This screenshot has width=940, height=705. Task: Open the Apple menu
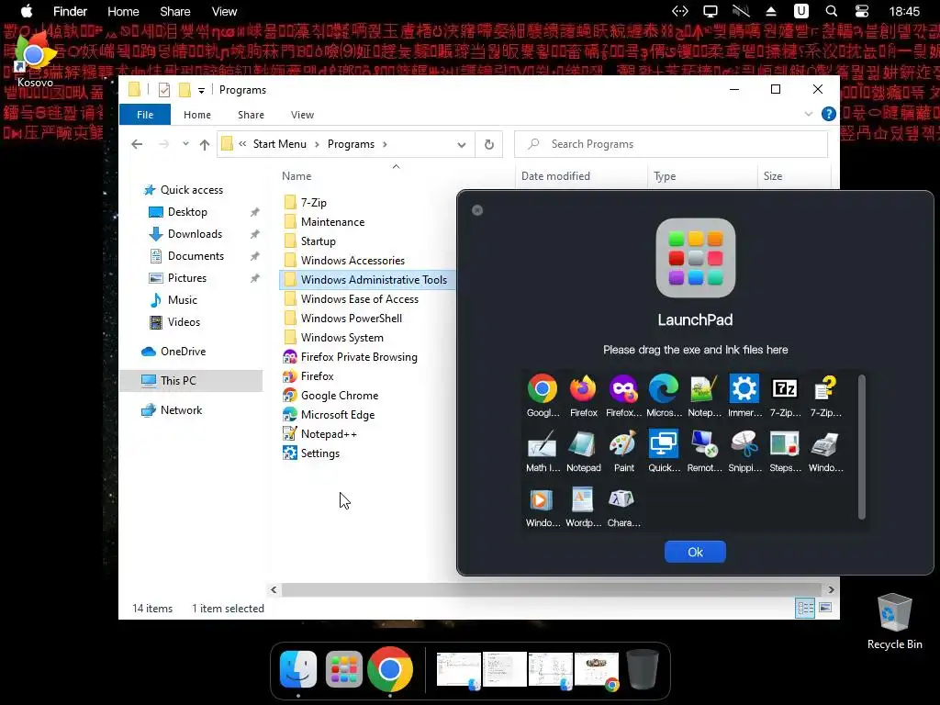27,11
